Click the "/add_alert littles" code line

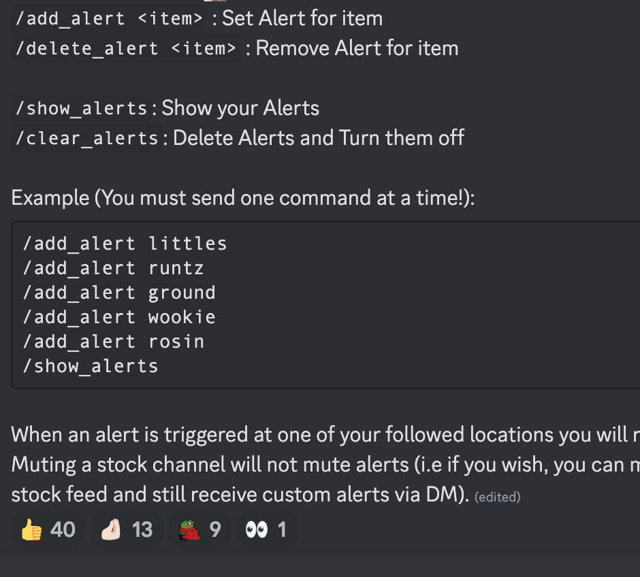125,244
